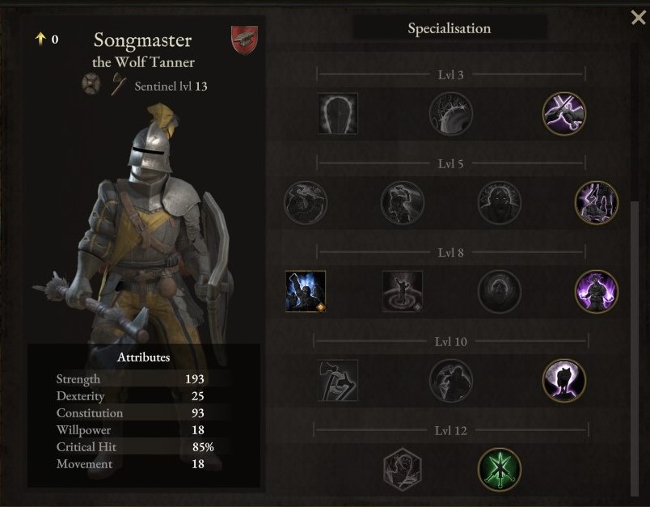Image resolution: width=650 pixels, height=507 pixels.
Task: Select the axe-and-banner skill in Lvl 10
Action: [337, 380]
